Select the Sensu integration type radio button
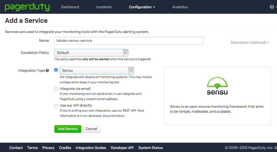Image resolution: width=277 pixels, height=152 pixels. 56,70
